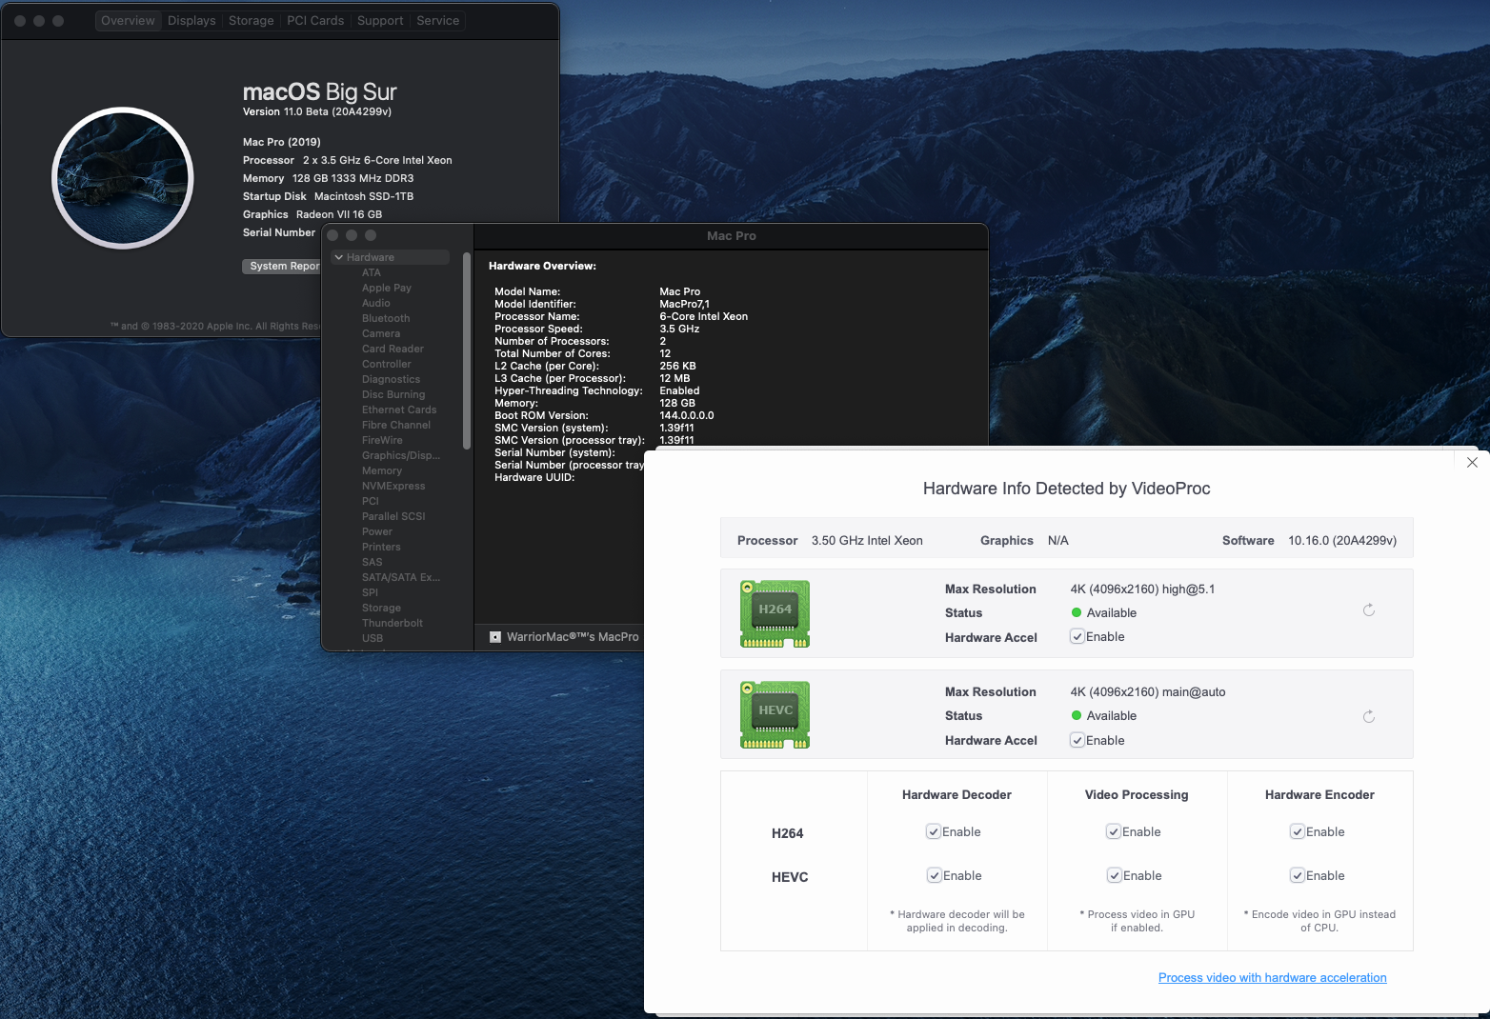Click the System Report sidebar scrollbar
Image resolution: width=1490 pixels, height=1019 pixels.
(x=467, y=352)
